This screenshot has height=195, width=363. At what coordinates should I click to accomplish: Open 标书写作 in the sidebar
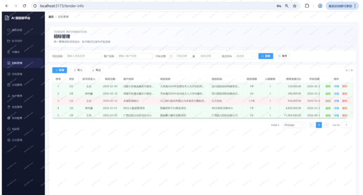23,41
